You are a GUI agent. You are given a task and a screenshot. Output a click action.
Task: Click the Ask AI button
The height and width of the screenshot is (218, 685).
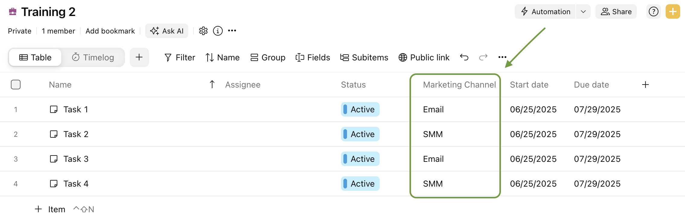(x=167, y=31)
